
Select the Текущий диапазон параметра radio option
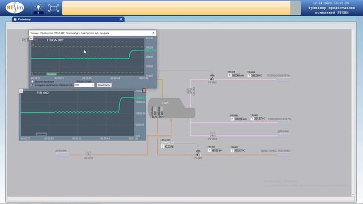(32, 85)
